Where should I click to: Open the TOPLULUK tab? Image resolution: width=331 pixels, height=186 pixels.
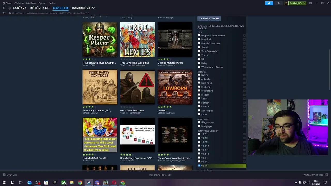click(61, 8)
